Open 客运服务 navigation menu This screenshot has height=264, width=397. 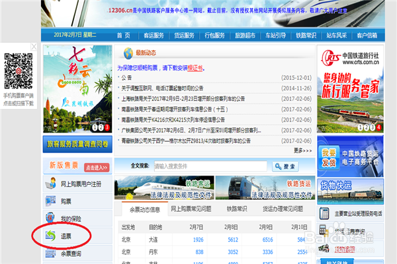click(154, 36)
